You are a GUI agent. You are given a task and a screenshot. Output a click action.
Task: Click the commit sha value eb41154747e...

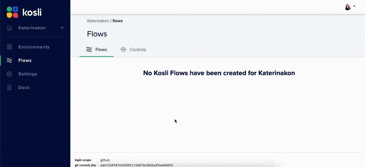[137, 165]
